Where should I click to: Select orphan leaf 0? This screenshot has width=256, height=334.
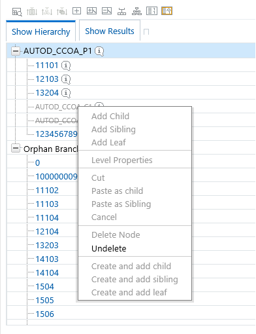coord(37,163)
